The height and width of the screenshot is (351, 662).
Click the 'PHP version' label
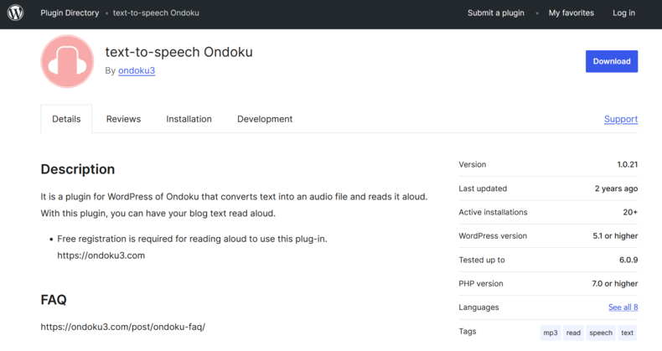(x=481, y=283)
